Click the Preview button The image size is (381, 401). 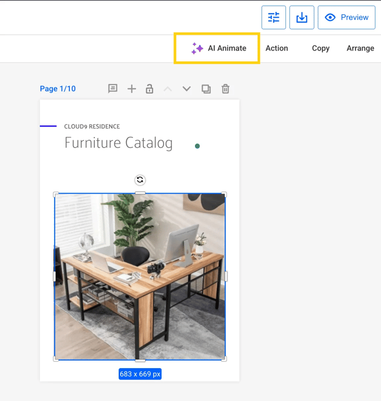tap(346, 18)
